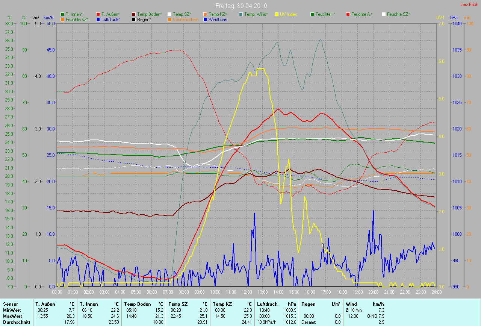Click the blue Windböen legend marker

point(205,19)
